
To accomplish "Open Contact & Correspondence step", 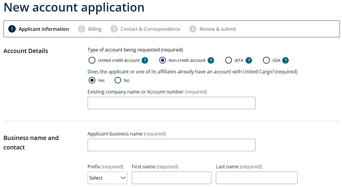I will tap(150, 29).
